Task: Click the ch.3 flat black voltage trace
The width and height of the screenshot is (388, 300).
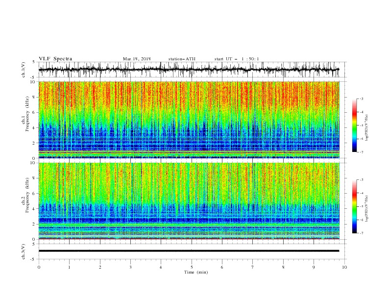Action: coord(189,251)
